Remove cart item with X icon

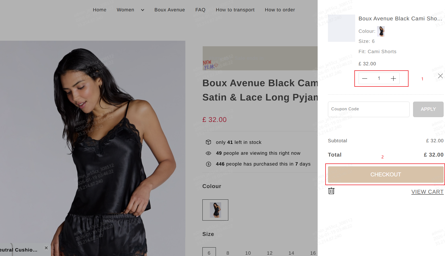[x=440, y=76]
